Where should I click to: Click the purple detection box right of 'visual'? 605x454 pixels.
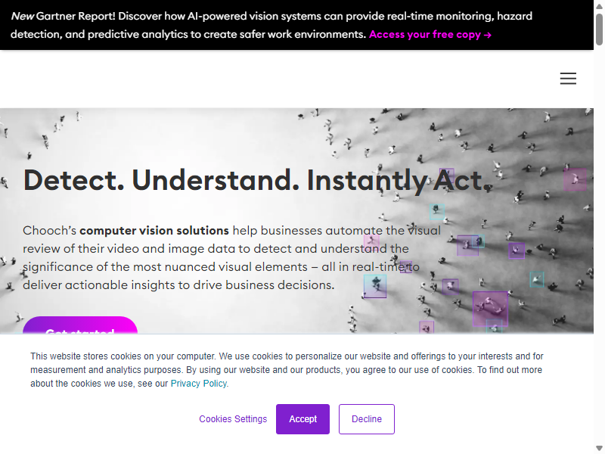(467, 245)
